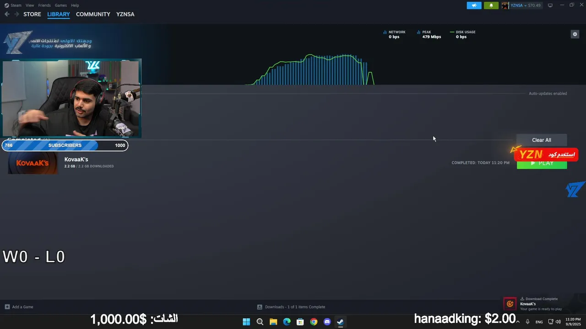Switch to Big Picture mode
Screen dimensions: 586x329
[x=550, y=5]
